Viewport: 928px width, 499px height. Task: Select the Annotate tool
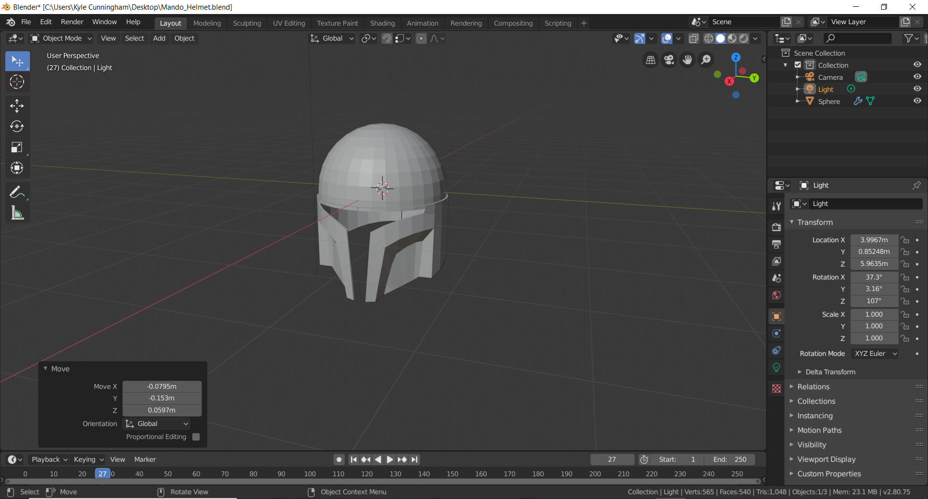click(x=17, y=192)
